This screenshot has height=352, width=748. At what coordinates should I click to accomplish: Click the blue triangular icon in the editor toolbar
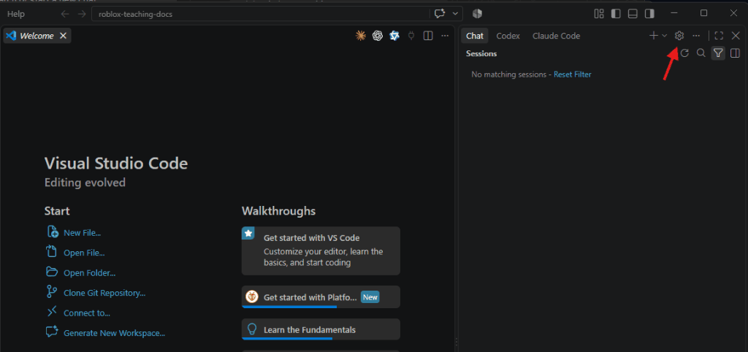pyautogui.click(x=394, y=36)
